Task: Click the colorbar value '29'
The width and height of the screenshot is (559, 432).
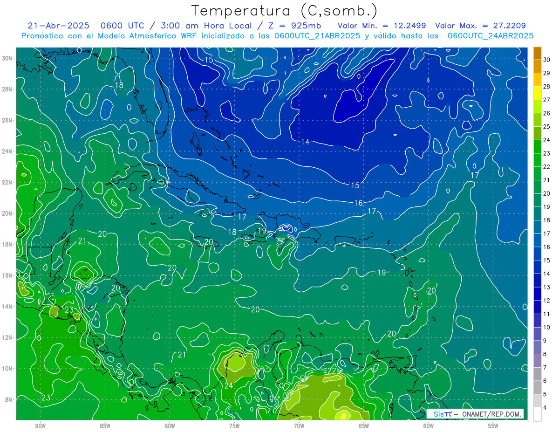Action: point(547,73)
